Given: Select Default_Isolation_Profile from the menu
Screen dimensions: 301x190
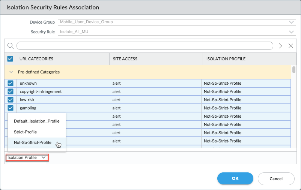Looking at the screenshot, I should click(36, 121).
